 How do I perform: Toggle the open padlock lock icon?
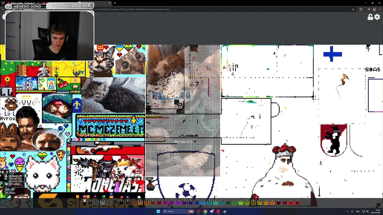(x=370, y=17)
